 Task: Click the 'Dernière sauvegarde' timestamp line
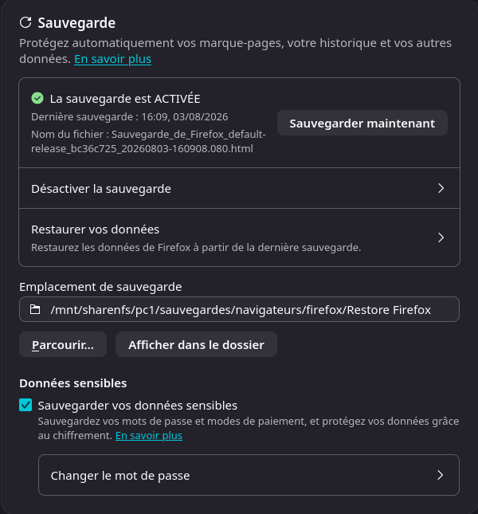click(x=130, y=116)
